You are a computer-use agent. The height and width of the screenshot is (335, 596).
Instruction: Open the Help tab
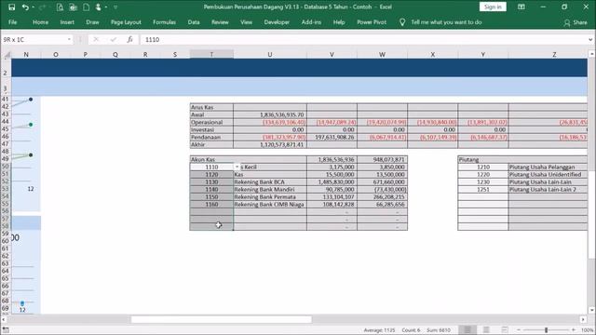(x=339, y=22)
